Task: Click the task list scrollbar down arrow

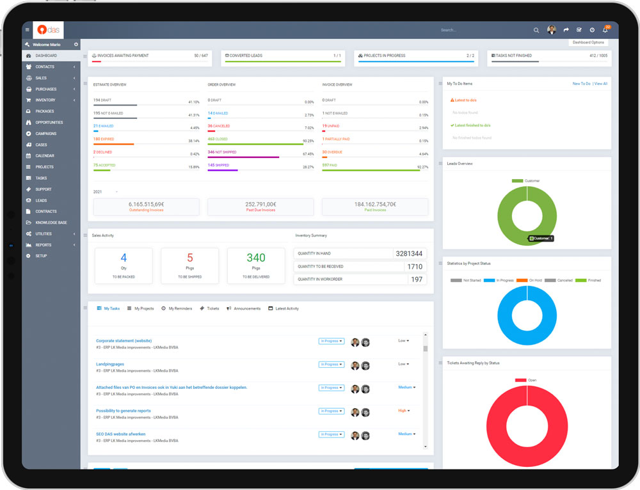Action: click(x=426, y=447)
